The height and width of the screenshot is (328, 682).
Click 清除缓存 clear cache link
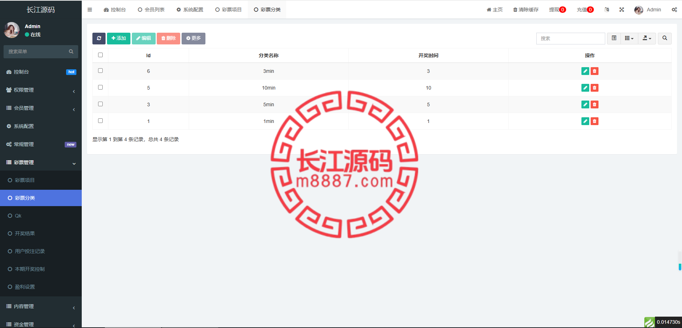[526, 10]
